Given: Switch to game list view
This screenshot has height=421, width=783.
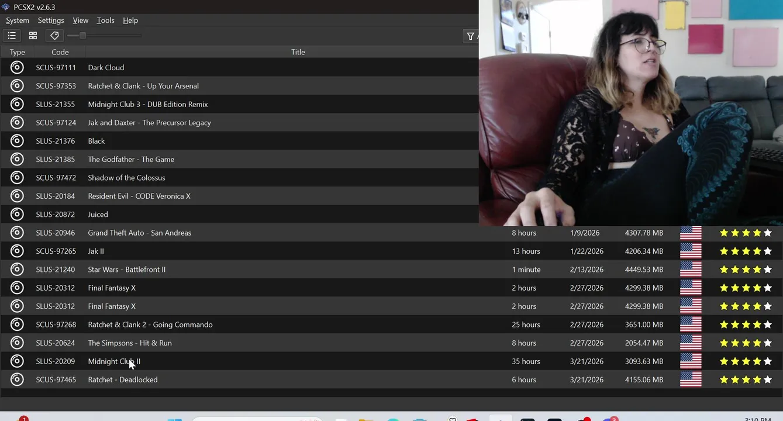Looking at the screenshot, I should (12, 36).
